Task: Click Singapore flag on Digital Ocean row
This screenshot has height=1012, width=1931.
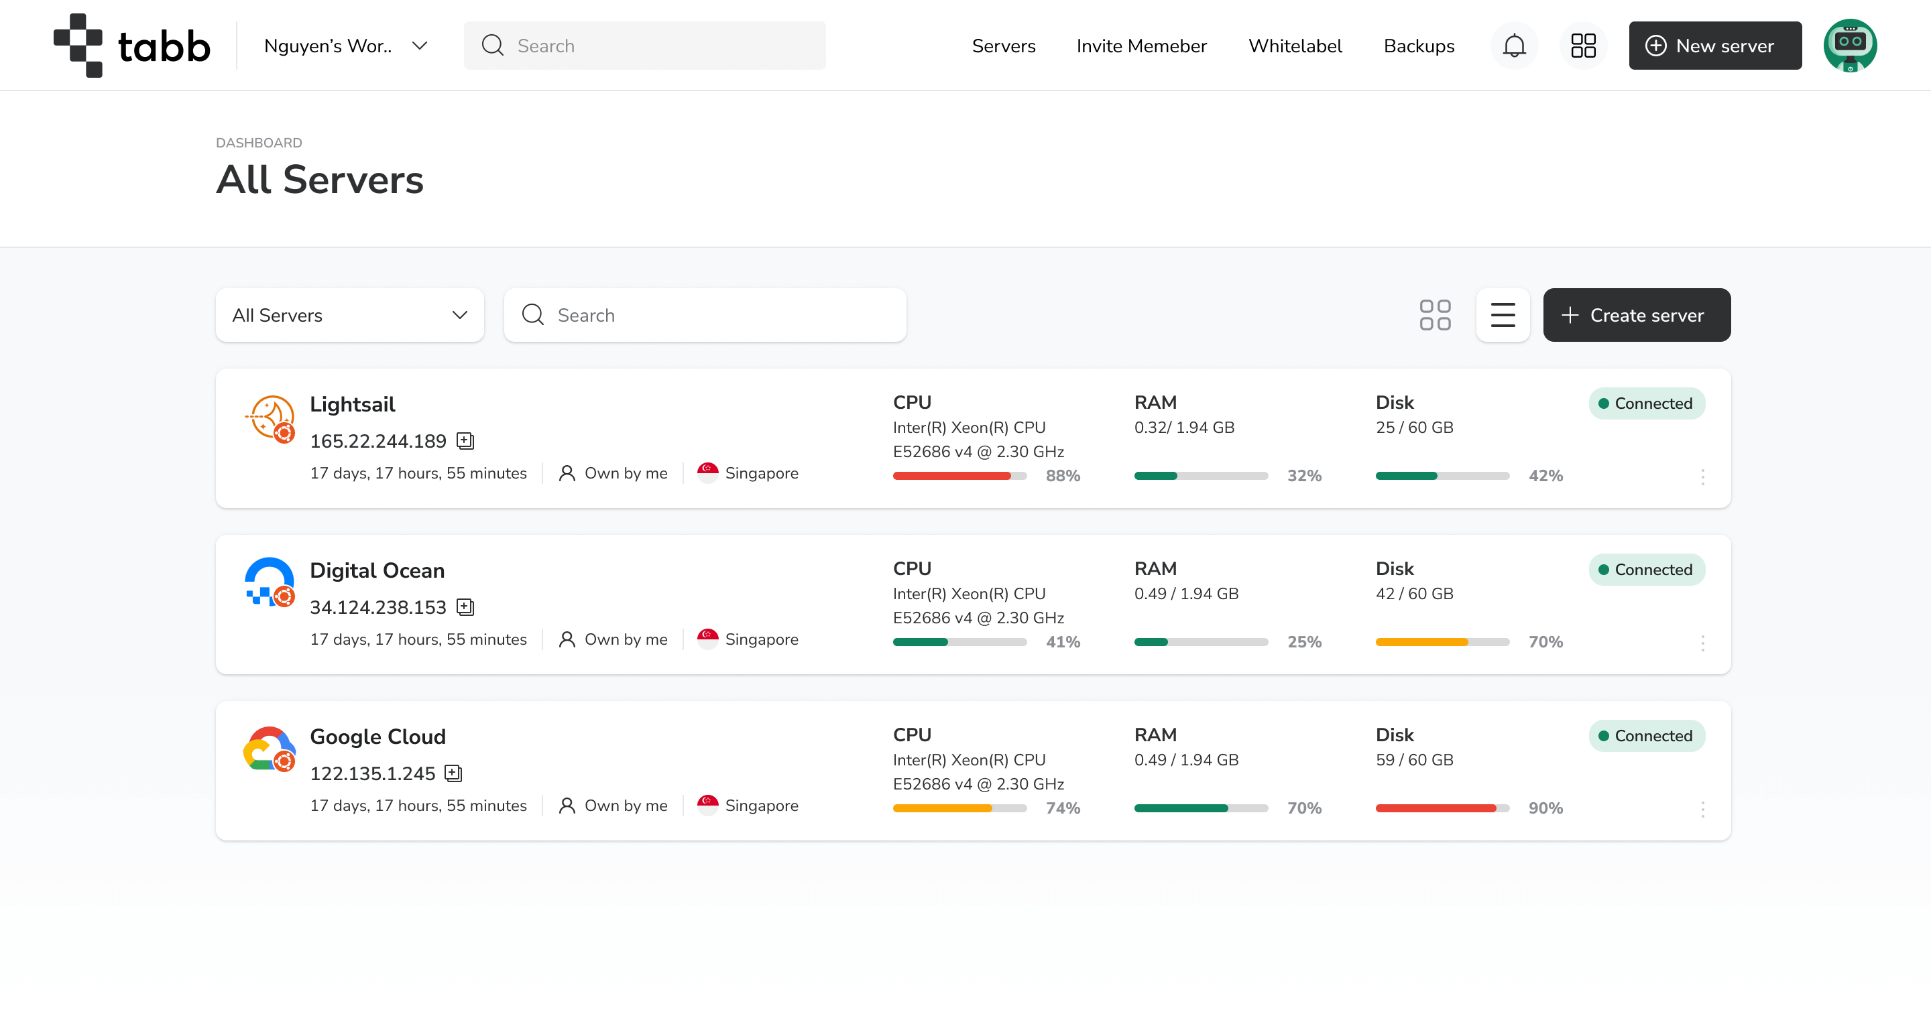Action: point(707,640)
